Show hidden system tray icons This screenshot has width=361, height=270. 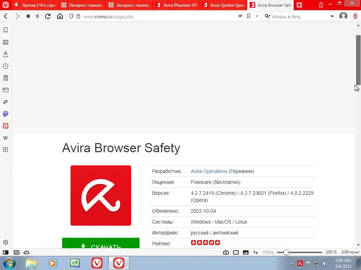pos(291,263)
